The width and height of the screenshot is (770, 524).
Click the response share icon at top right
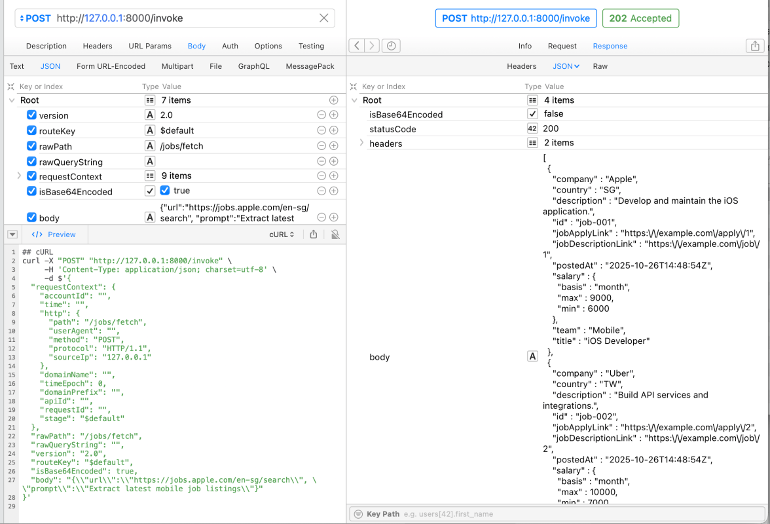(x=755, y=46)
